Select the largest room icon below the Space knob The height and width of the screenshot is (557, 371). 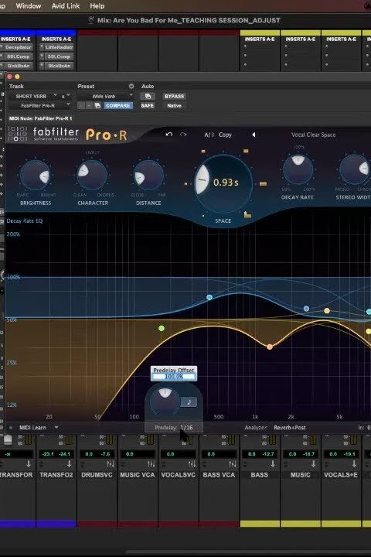[x=247, y=214]
